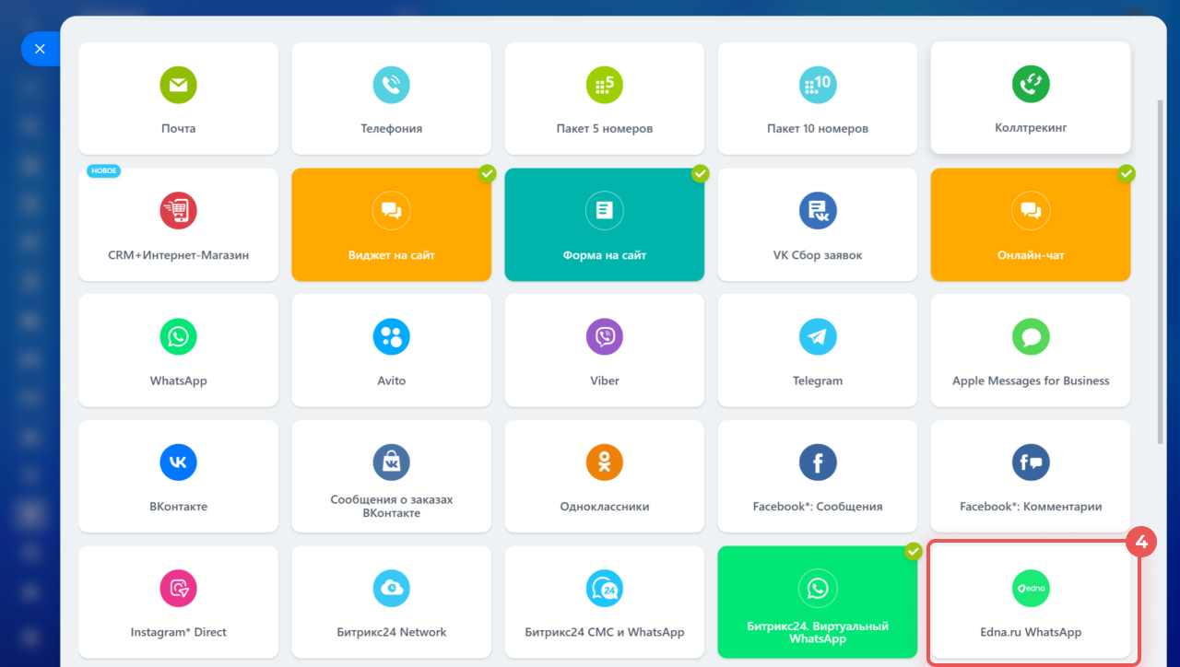The height and width of the screenshot is (667, 1180).
Task: Open the Коллтрекинг icon
Action: (x=1031, y=84)
